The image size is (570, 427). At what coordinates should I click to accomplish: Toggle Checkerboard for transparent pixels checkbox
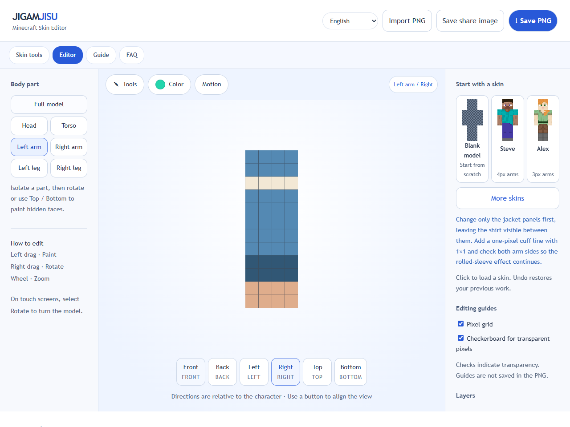(461, 338)
